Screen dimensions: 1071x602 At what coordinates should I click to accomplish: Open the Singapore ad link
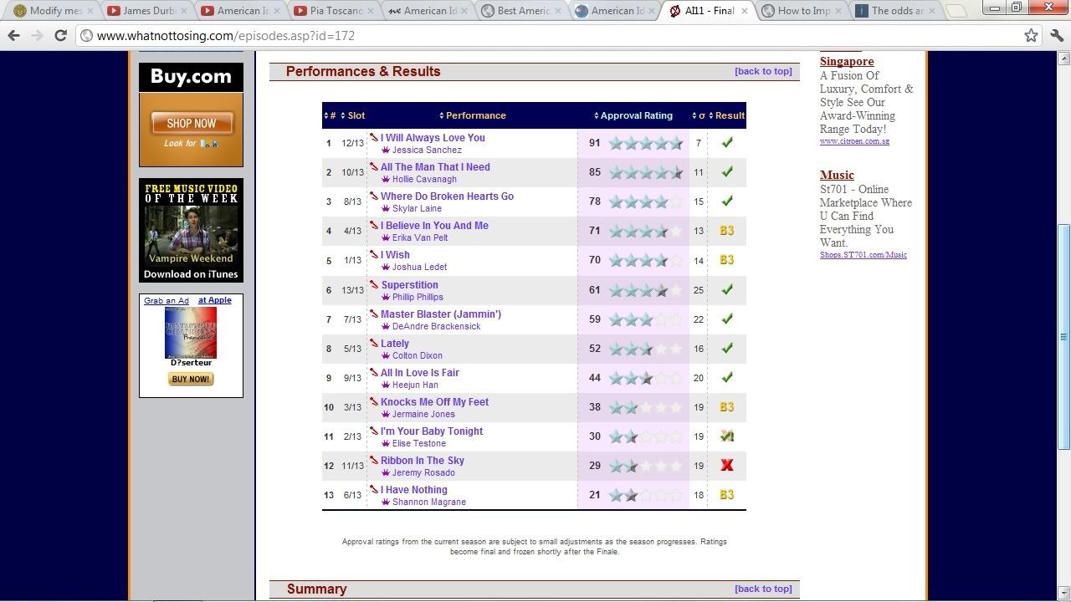click(847, 62)
